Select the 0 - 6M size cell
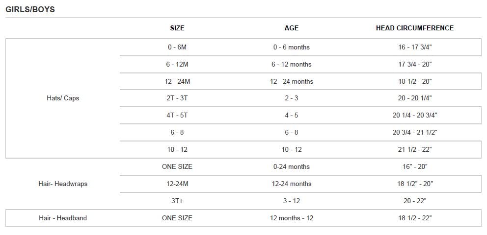Screen dimensions: 487x235 (x=177, y=47)
